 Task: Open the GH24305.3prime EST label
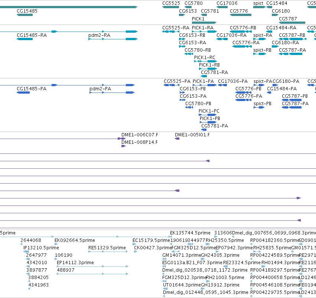pos(220,255)
